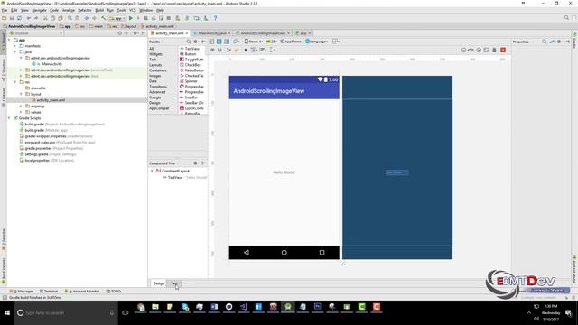
Task: Collapse ConstraintLayout in Component Tree
Action: point(152,171)
